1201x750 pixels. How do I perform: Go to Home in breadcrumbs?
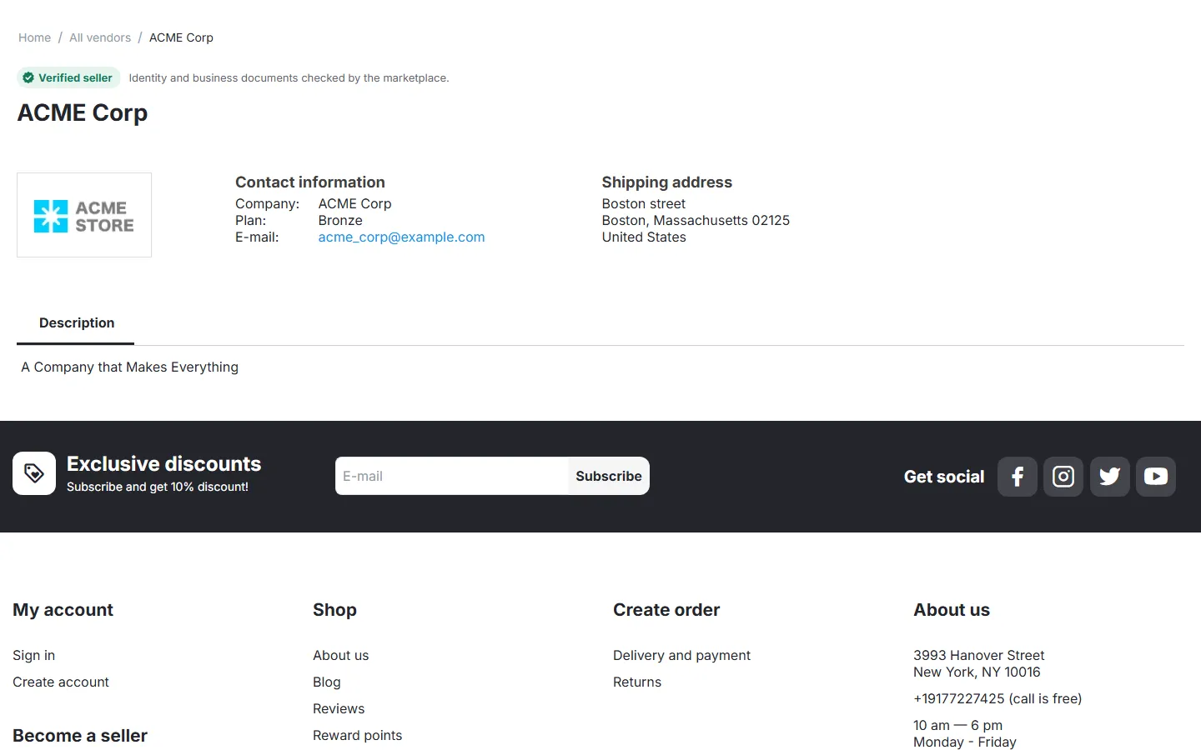coord(34,37)
